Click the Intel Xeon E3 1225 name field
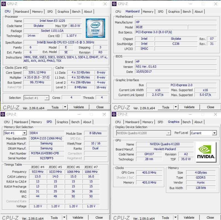This screenshot has height=220, width=221. (x=53, y=21)
